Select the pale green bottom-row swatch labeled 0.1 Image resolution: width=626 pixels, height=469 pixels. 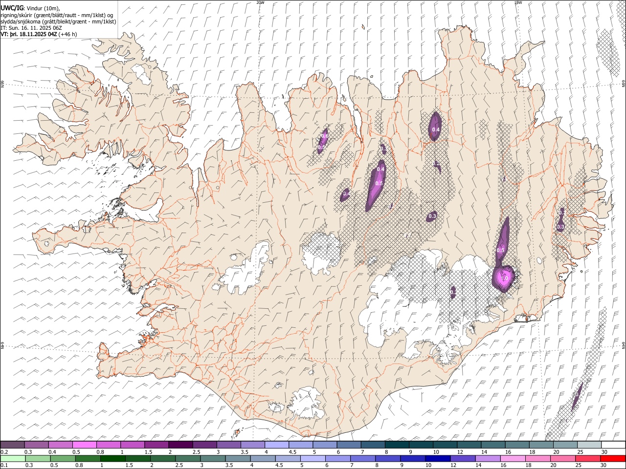[12, 458]
